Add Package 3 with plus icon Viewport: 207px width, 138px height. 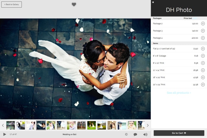[203, 31]
